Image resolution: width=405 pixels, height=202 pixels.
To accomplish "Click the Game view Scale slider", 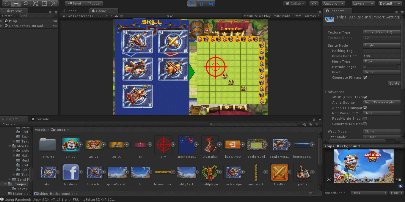I will click(x=143, y=16).
